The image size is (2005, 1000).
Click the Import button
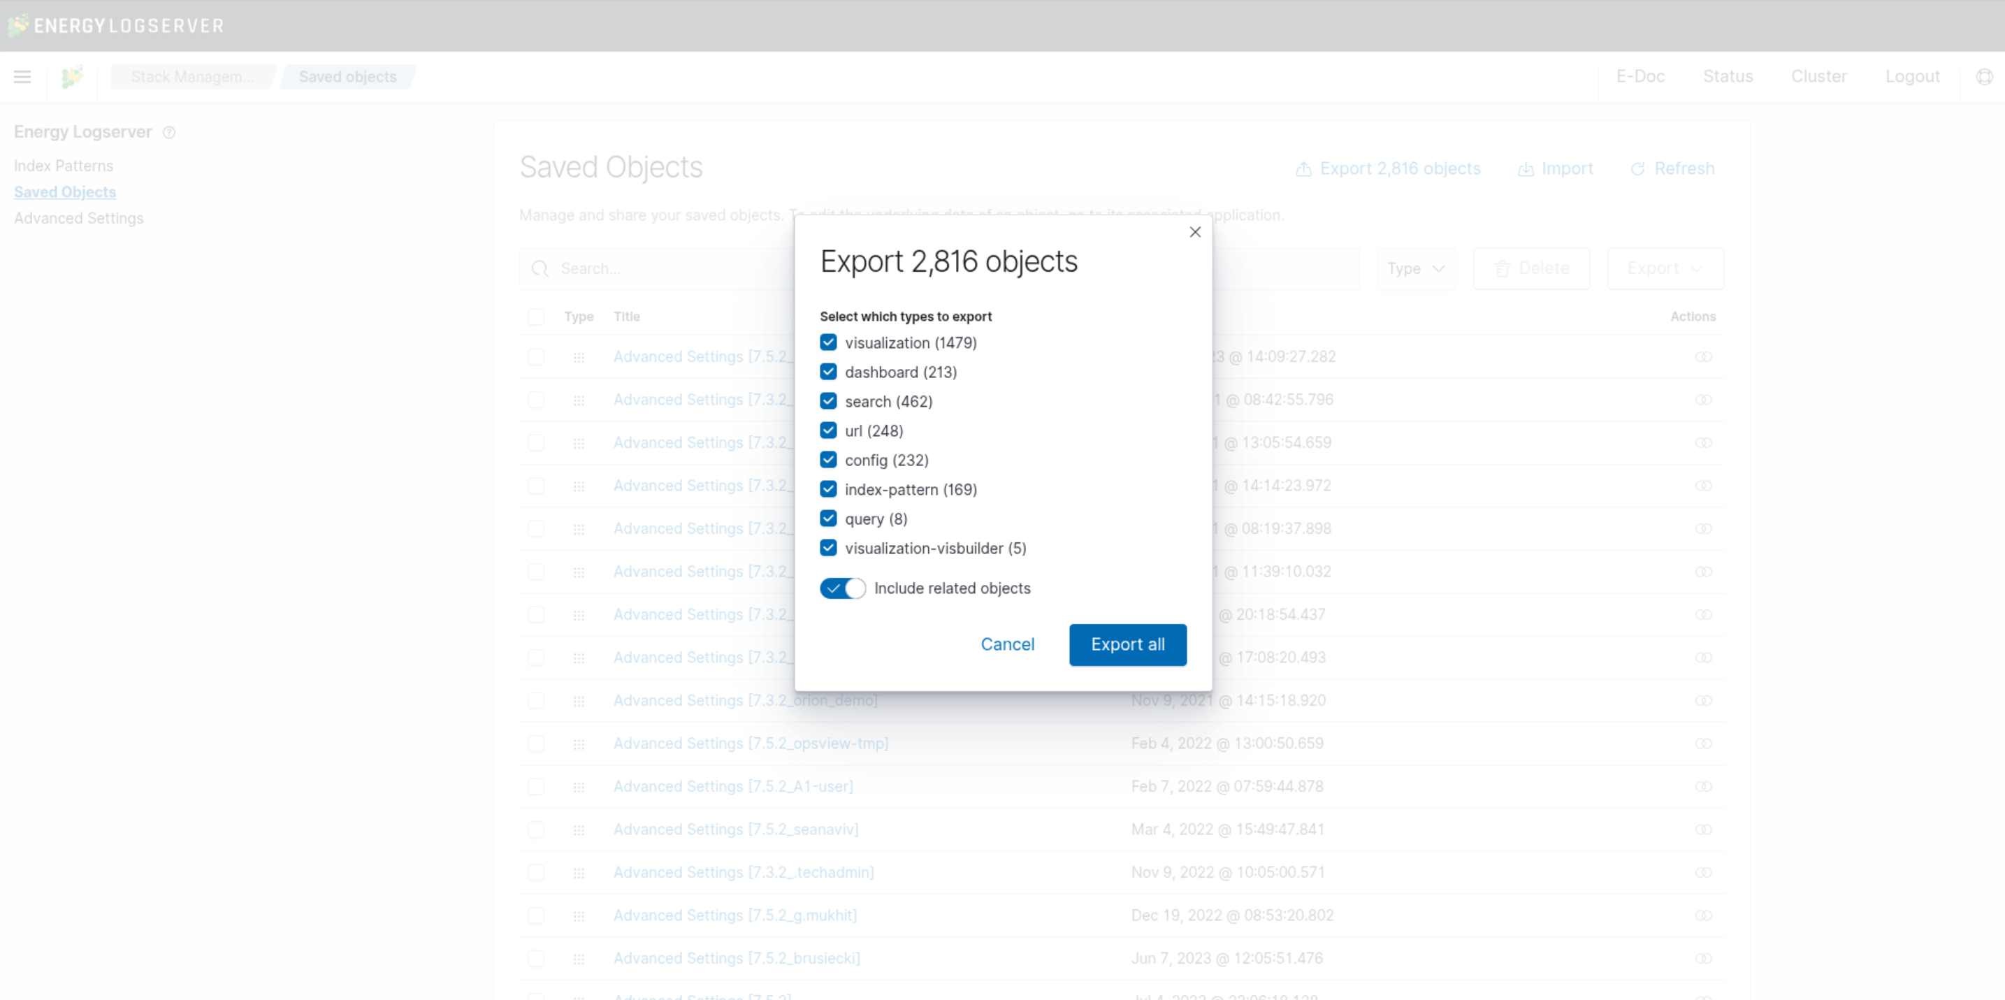click(1555, 169)
